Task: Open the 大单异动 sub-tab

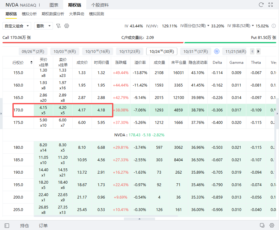Action: 77,14
